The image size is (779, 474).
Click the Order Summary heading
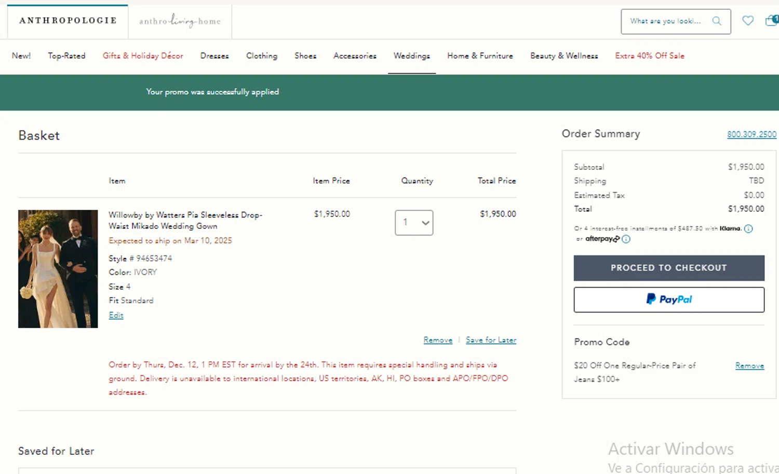601,134
